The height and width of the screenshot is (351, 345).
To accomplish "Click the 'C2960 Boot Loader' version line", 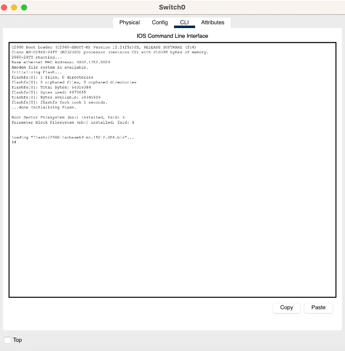I will tap(104, 47).
